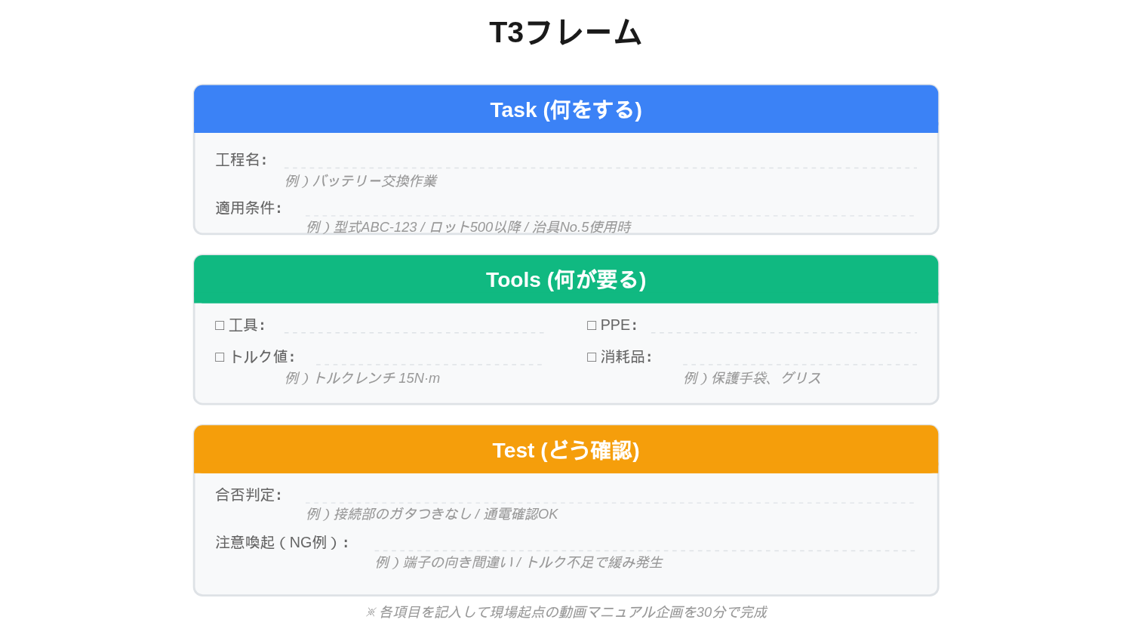Toggle the 消耗品 checkbox

coord(592,357)
